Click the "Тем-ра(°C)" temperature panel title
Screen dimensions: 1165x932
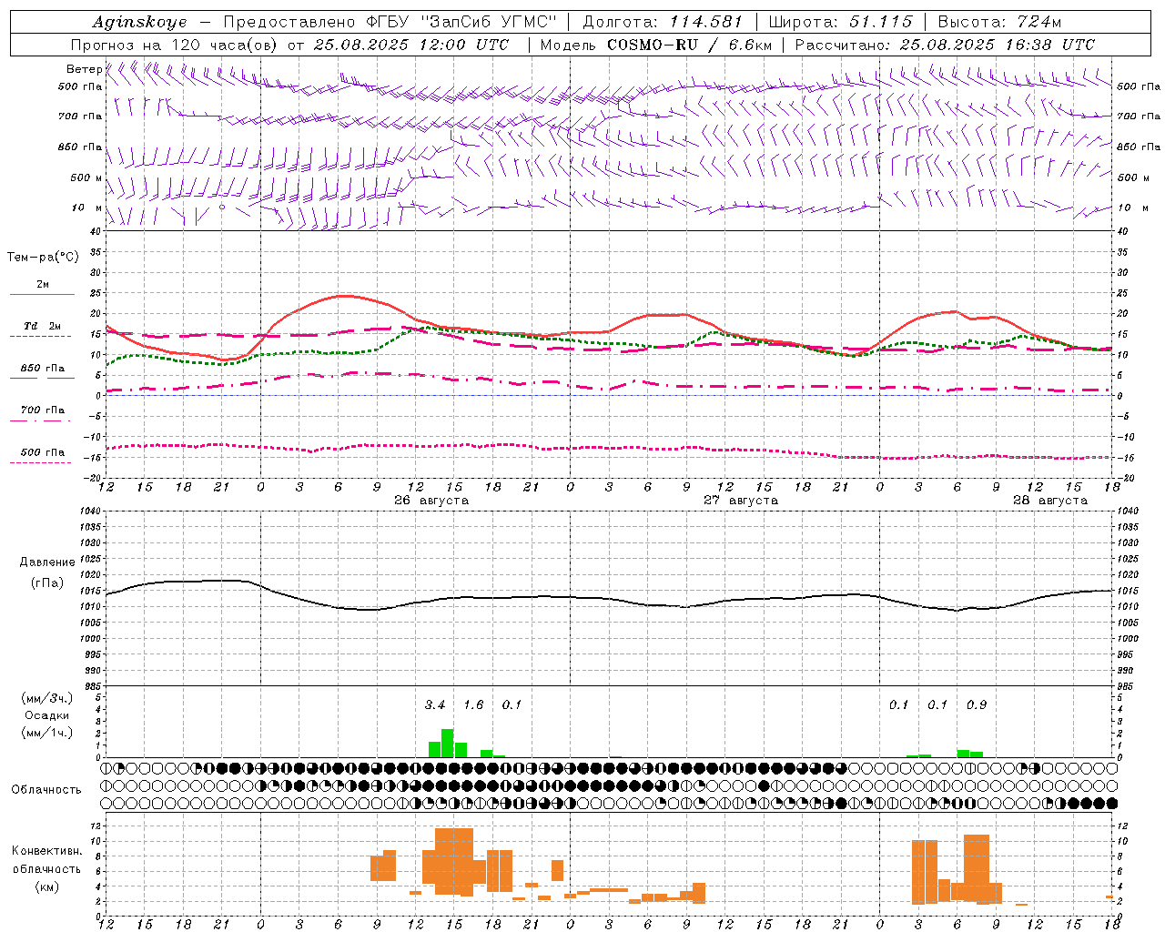[x=43, y=258]
